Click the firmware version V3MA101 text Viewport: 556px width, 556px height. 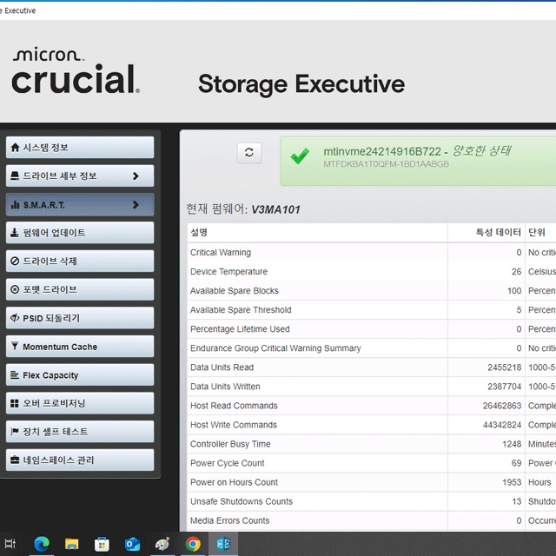[275, 209]
